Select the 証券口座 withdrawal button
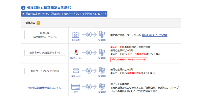This screenshot has width=202, height=101. (45, 35)
